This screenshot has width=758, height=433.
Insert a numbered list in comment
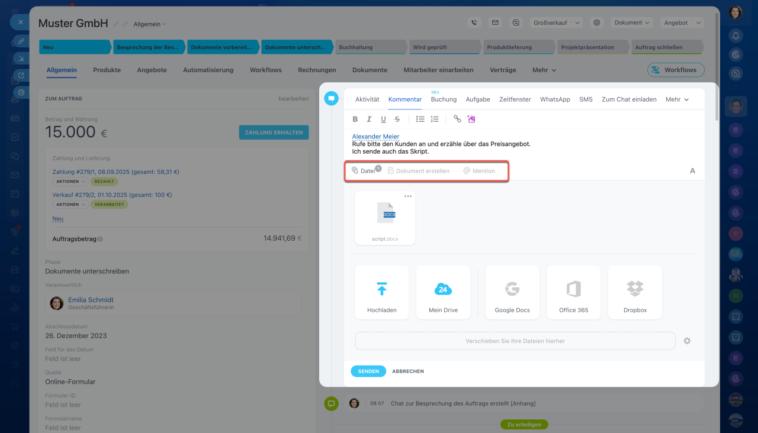435,119
